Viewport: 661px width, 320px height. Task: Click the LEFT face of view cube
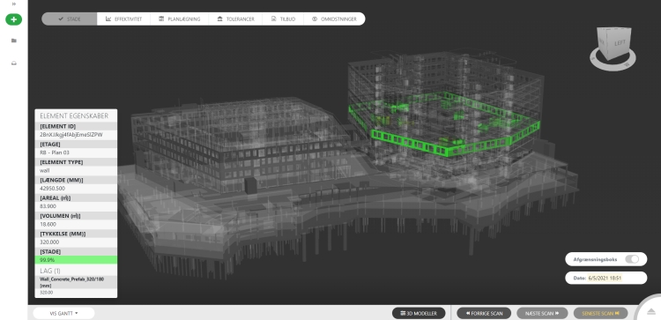pos(620,43)
